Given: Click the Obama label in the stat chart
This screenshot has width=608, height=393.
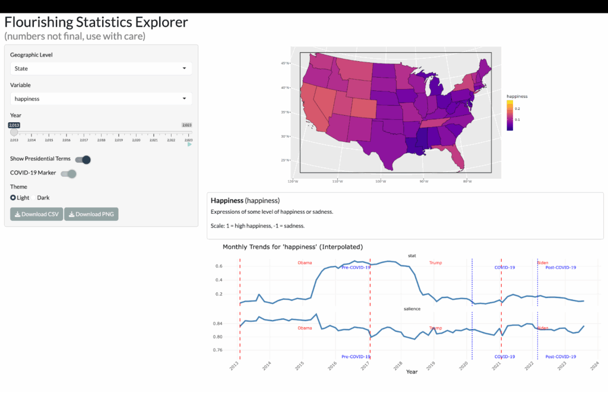Looking at the screenshot, I should [x=305, y=262].
